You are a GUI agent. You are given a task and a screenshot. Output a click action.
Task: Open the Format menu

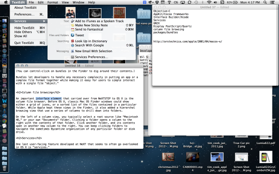click(53, 2)
